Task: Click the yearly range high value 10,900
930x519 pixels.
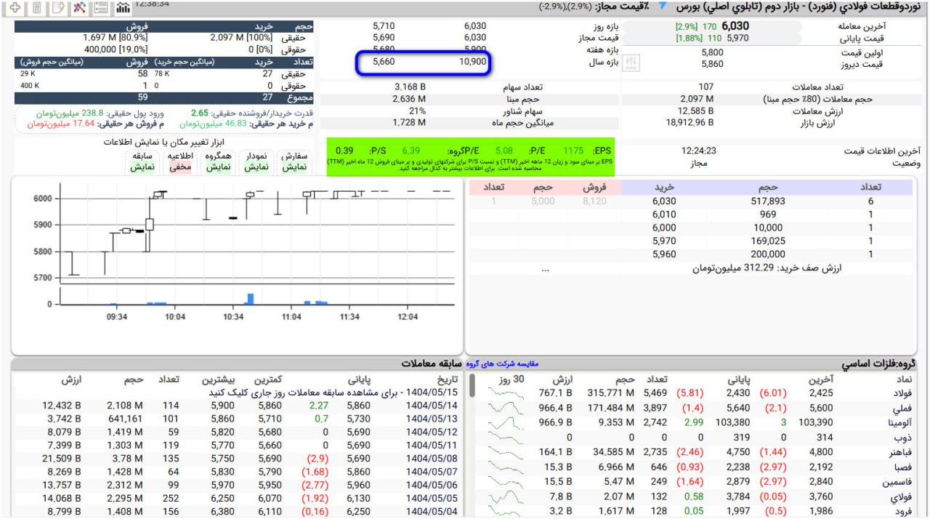Action: (x=473, y=62)
